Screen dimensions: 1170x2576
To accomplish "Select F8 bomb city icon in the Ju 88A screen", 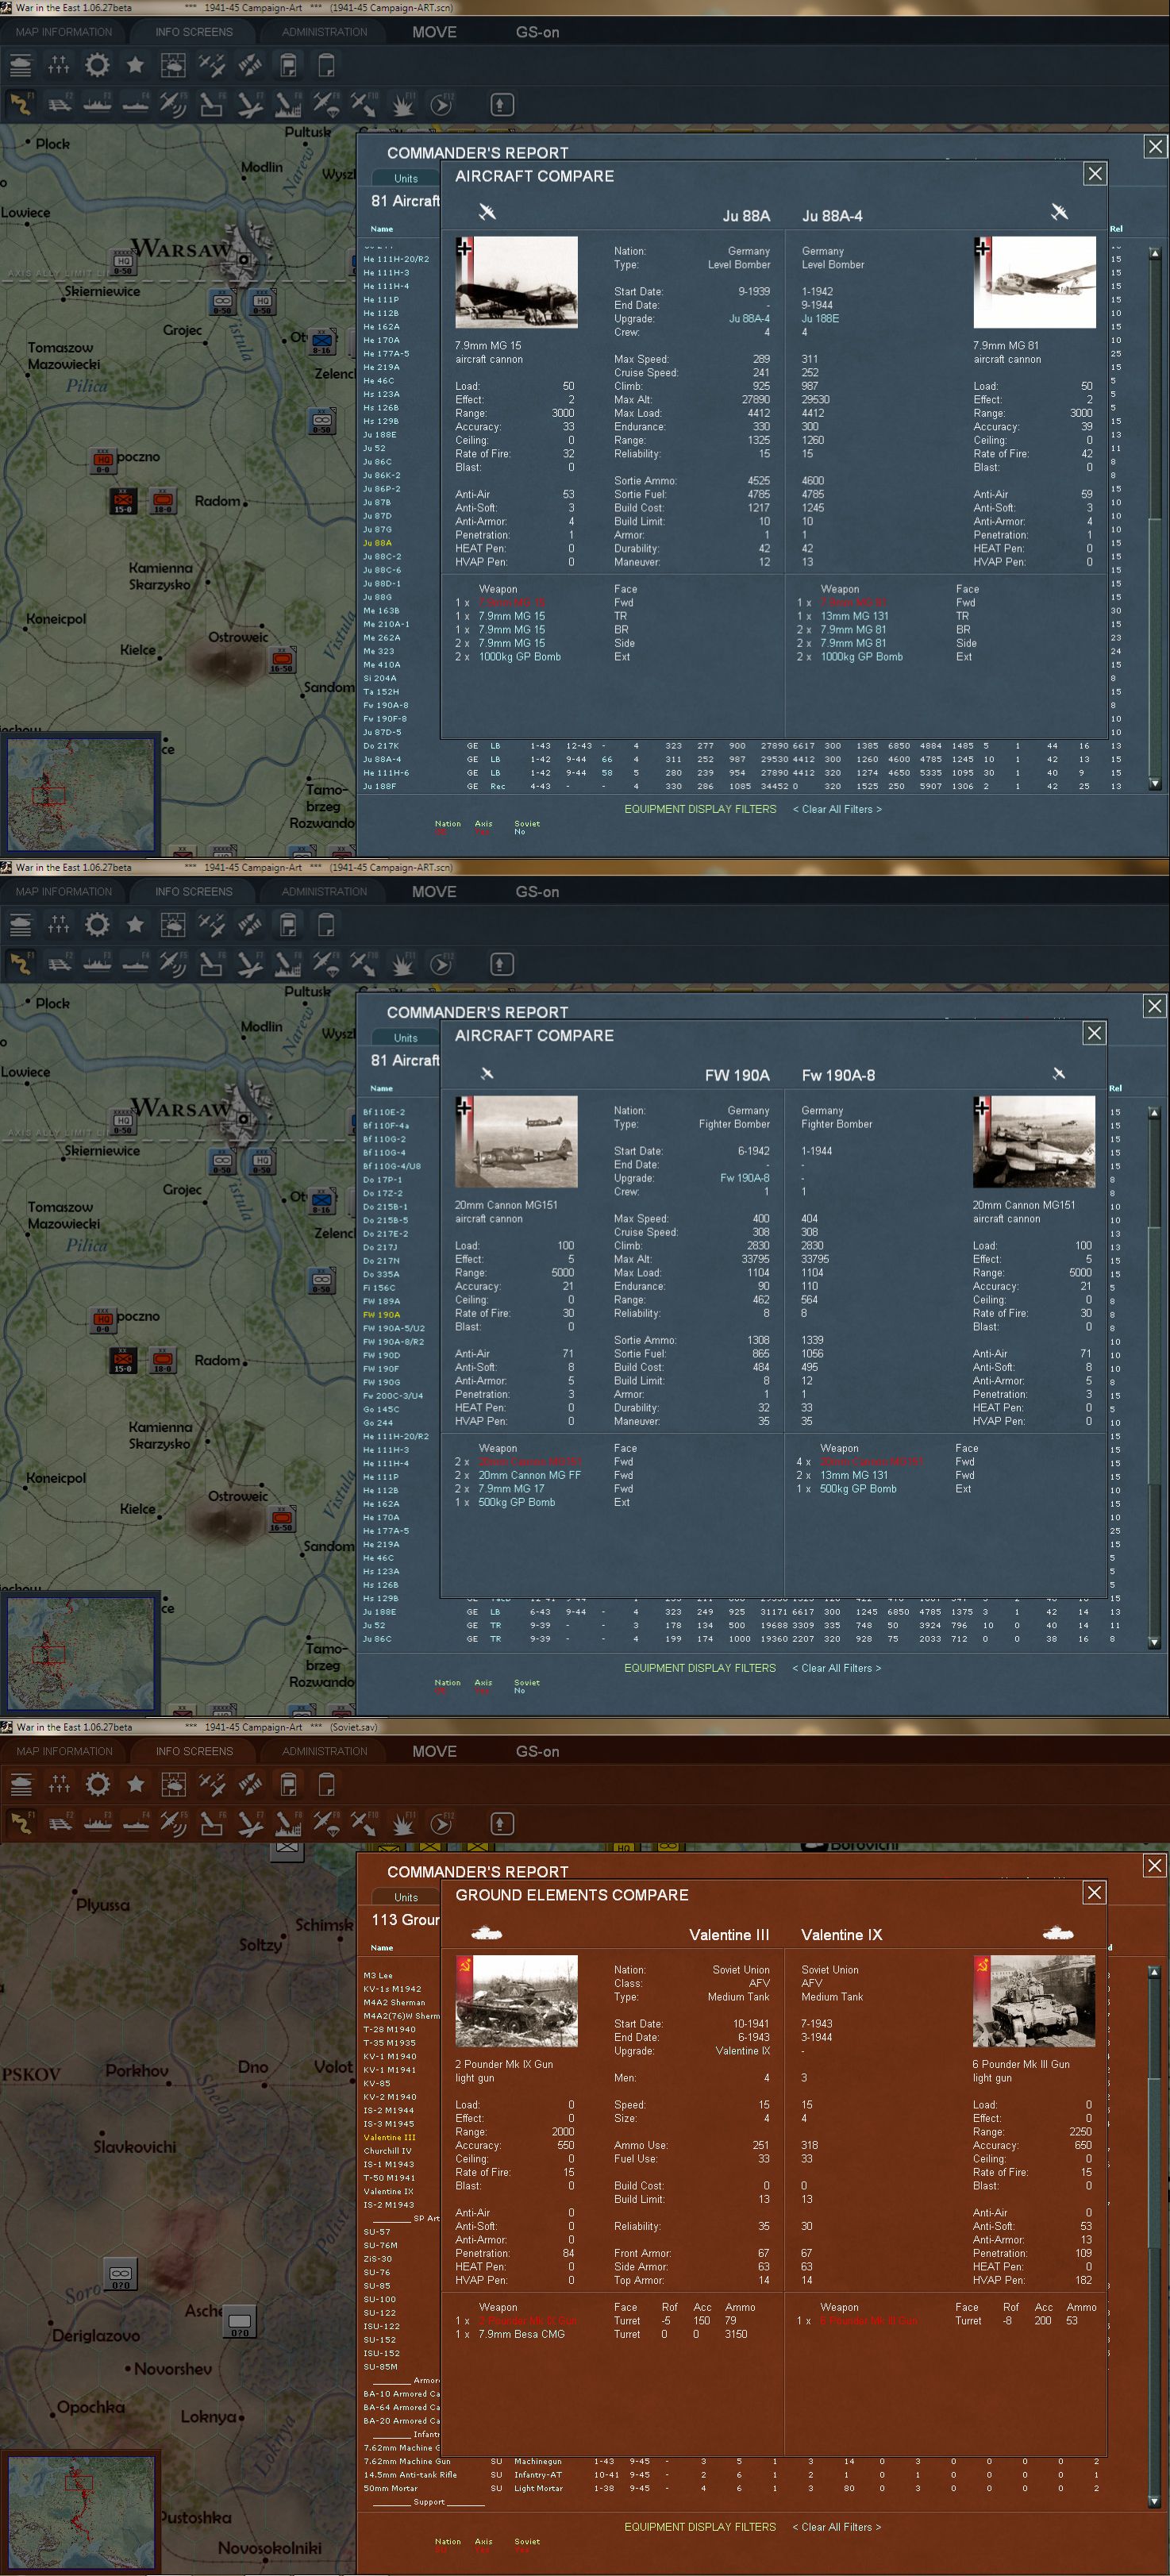I will point(288,104).
